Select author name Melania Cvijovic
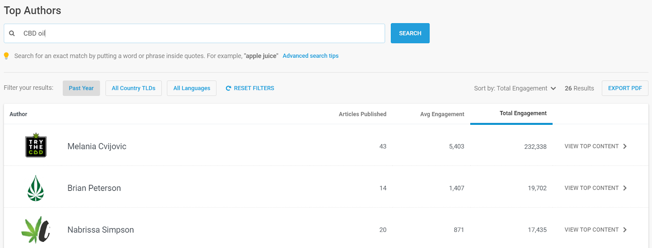The height and width of the screenshot is (248, 652). click(x=97, y=146)
